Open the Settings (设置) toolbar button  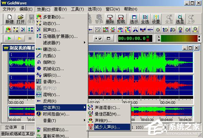pos(156,19)
